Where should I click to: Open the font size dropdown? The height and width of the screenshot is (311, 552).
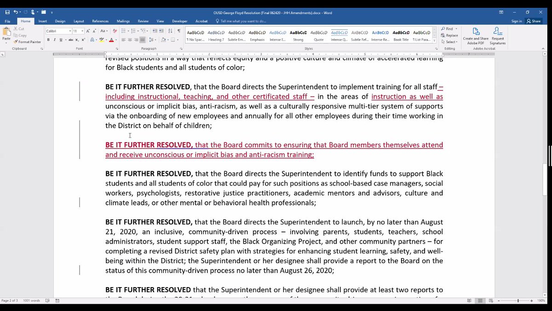click(82, 31)
